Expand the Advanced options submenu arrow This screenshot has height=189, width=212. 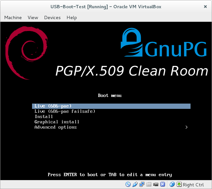pos(187,127)
